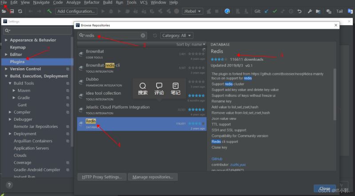Viewport: 355px width, 196px height.
Task: Click the Save All toolbar icon
Action: 12,12
